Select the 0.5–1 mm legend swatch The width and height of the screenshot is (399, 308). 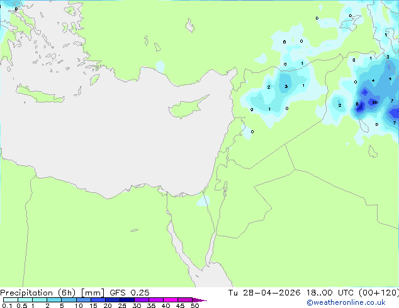tap(25, 300)
